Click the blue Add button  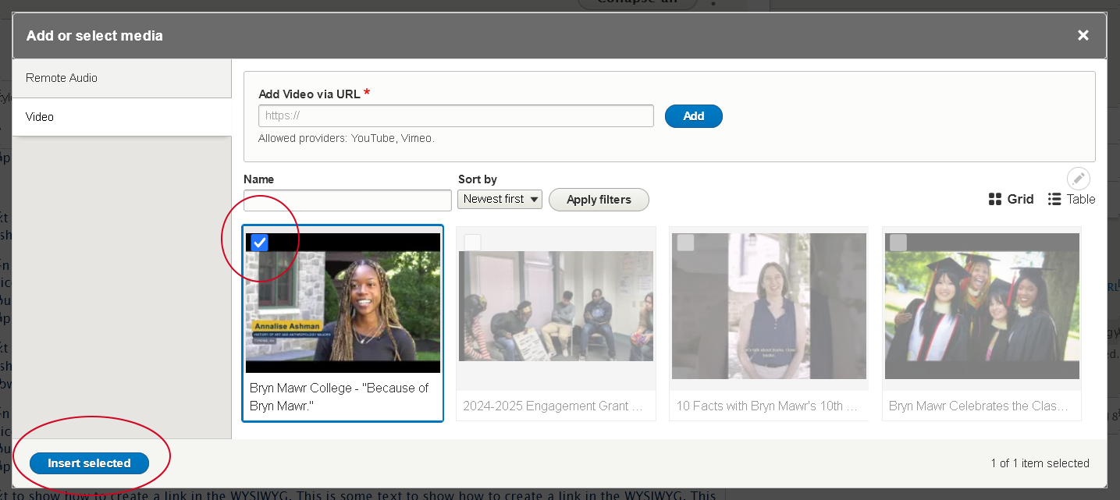click(693, 115)
